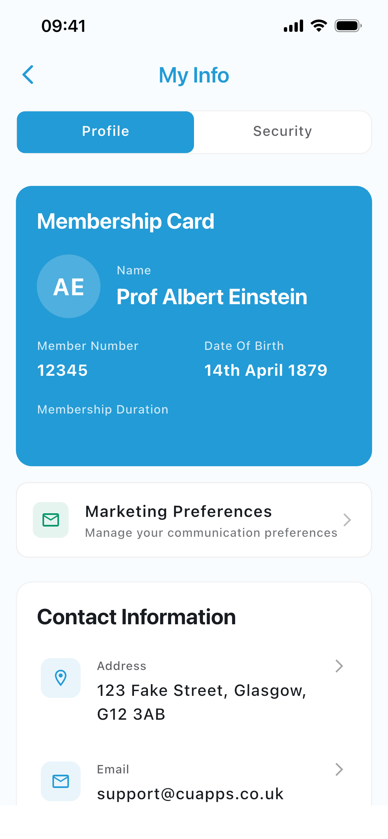Tap date of birth 14th April 1879
This screenshot has height=839, width=388.
pos(266,370)
